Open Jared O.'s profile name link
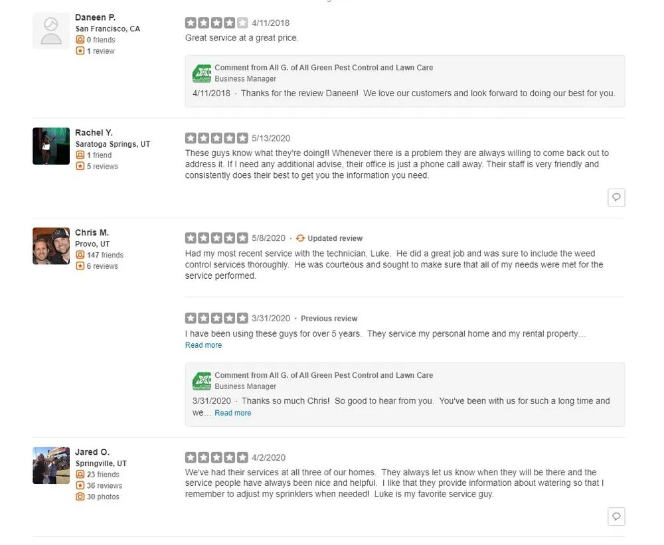This screenshot has width=664, height=545. [x=92, y=452]
